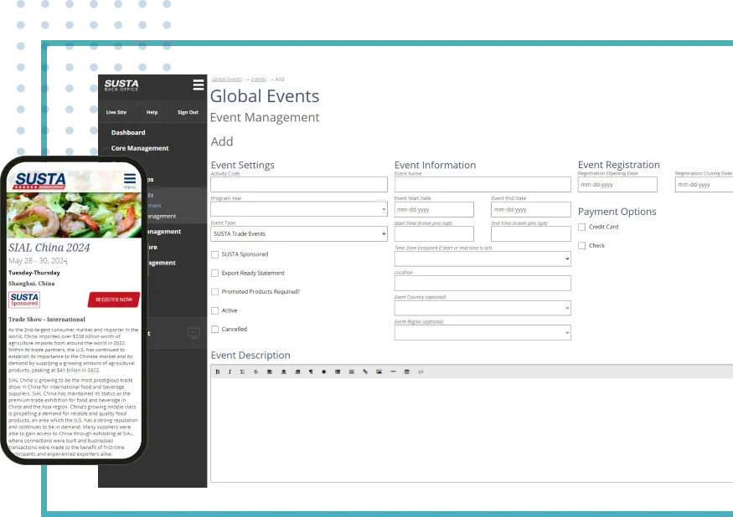Apply italic formatting in description editor
Viewport: 733px width, 517px height.
click(230, 371)
